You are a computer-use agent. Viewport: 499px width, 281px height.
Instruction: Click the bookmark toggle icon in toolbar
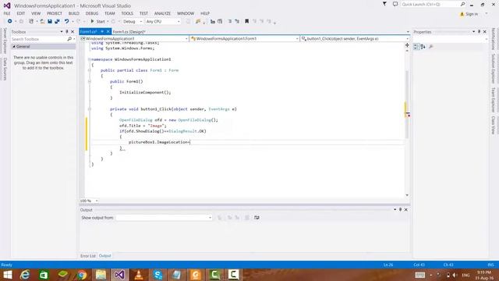(x=246, y=21)
